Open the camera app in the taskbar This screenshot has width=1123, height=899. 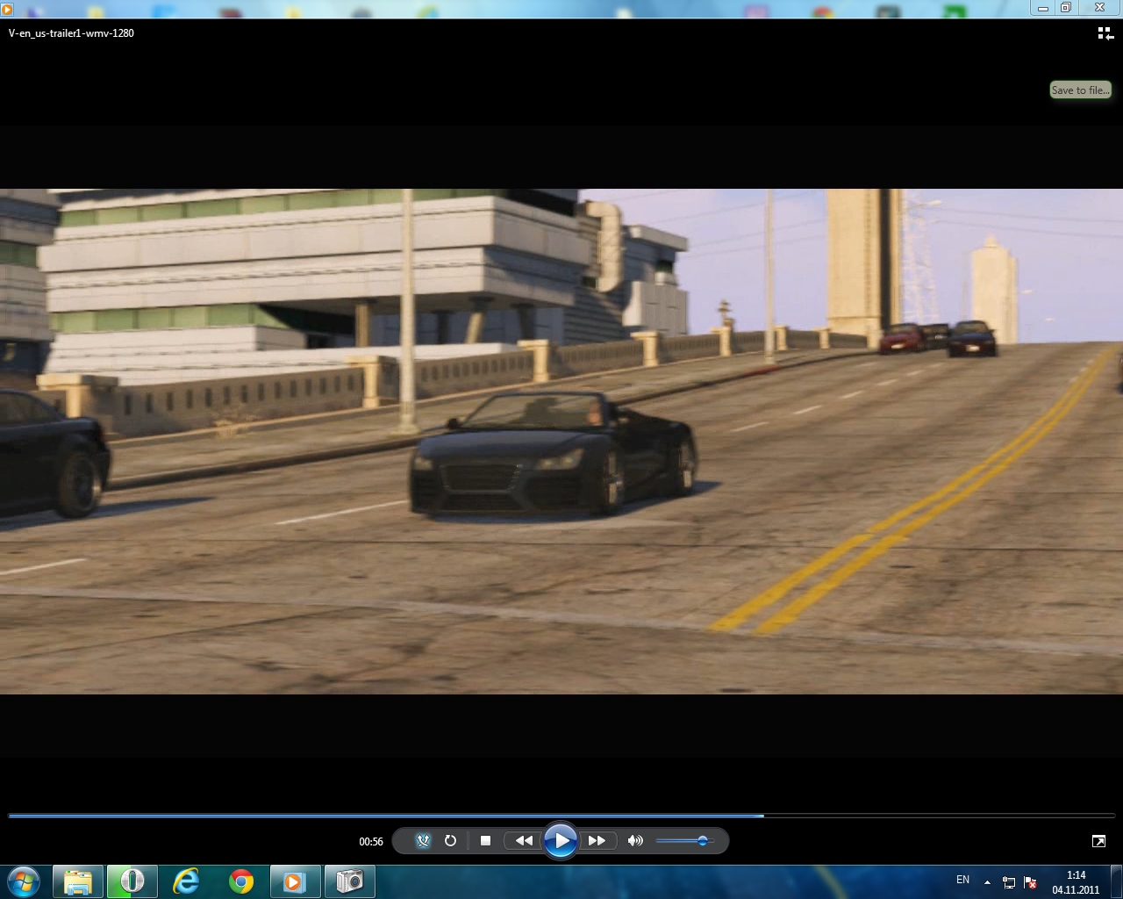click(349, 881)
